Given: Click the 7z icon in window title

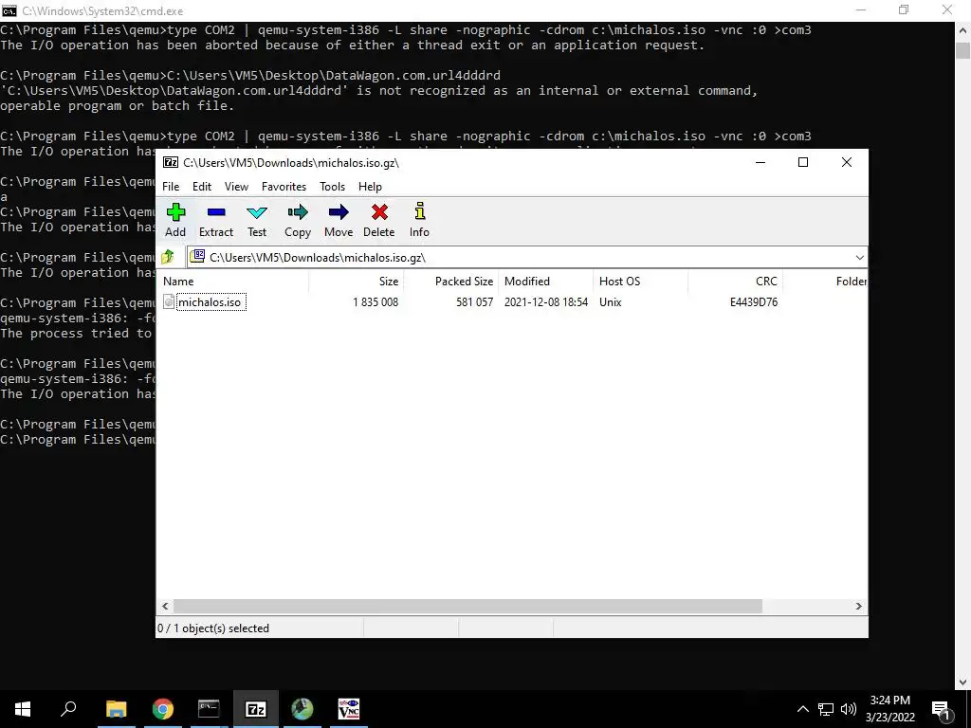Looking at the screenshot, I should click(x=171, y=163).
